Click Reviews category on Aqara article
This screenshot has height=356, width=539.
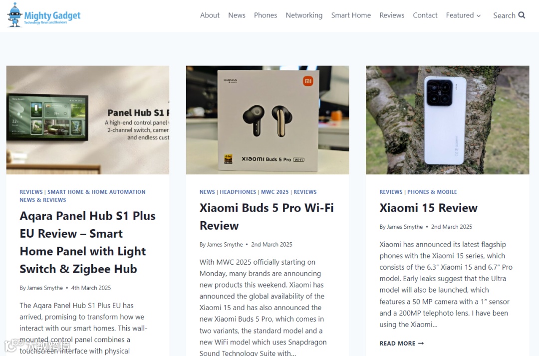(31, 192)
